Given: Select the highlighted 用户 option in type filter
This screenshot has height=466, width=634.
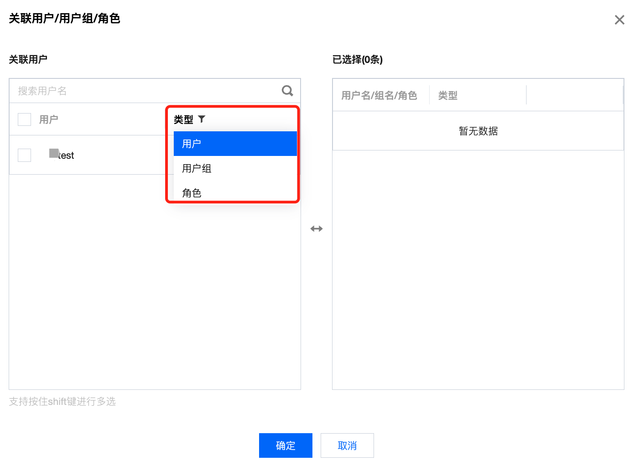Looking at the screenshot, I should pyautogui.click(x=235, y=144).
